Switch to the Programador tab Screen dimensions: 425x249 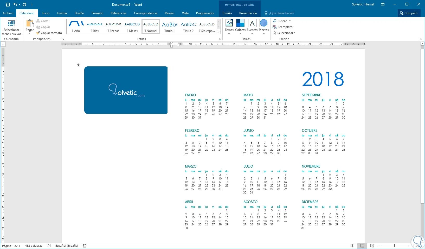205,13
